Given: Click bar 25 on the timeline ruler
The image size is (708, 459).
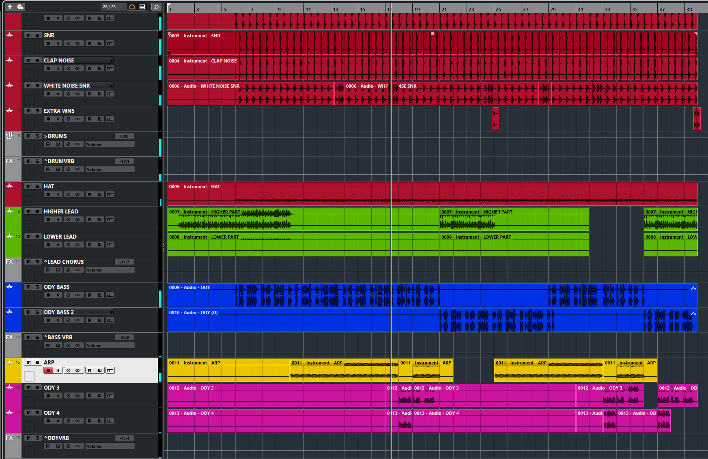Looking at the screenshot, I should pos(498,9).
